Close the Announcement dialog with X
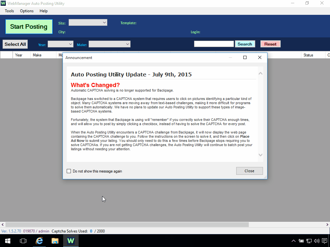330x247 pixels. pyautogui.click(x=260, y=57)
